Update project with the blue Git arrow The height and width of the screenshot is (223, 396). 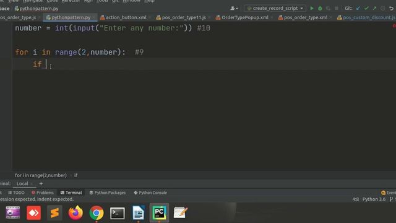(x=358, y=8)
